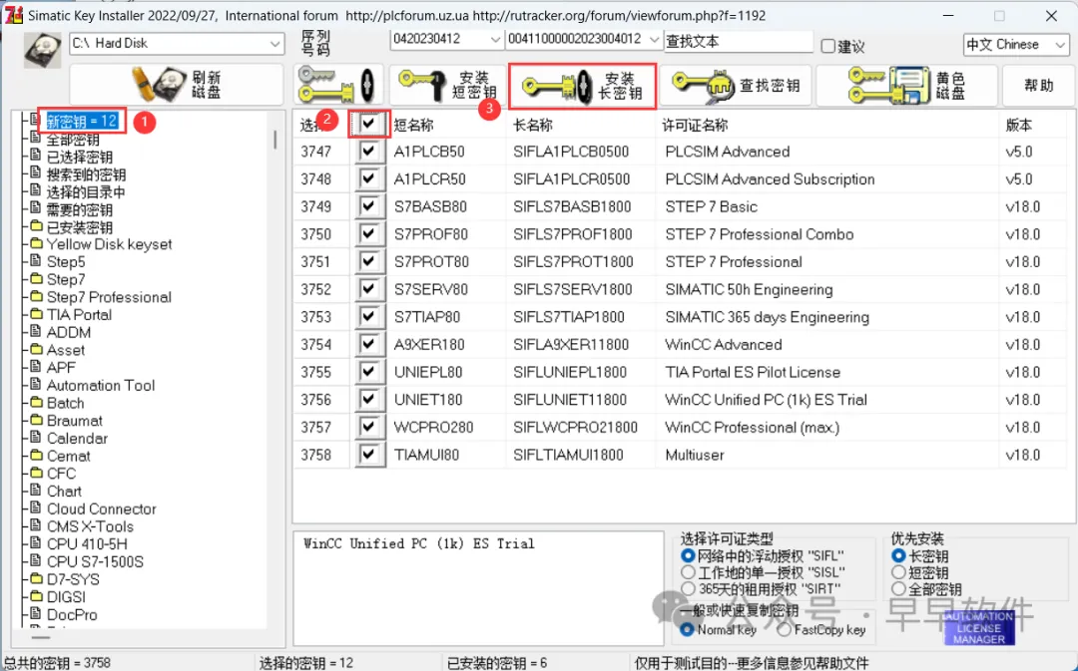Image resolution: width=1078 pixels, height=671 pixels.
Task: Click the folder icon beside D7-SYS
Action: (x=36, y=579)
